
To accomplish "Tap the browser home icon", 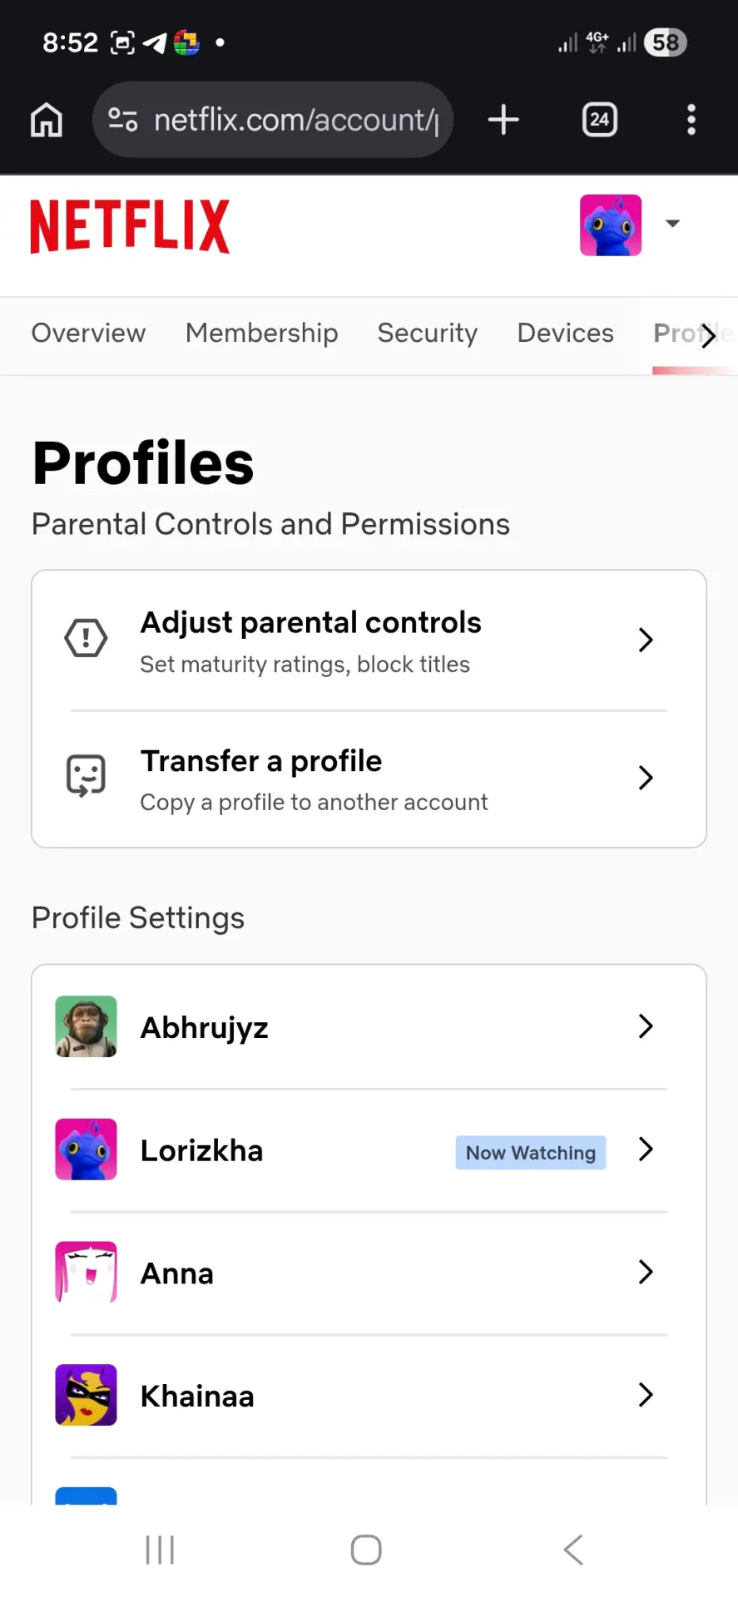I will [x=47, y=120].
